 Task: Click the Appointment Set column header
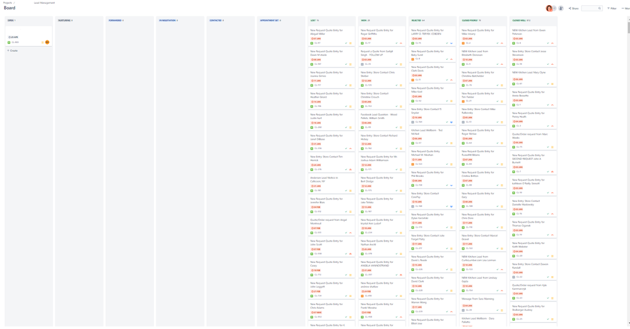(271, 20)
